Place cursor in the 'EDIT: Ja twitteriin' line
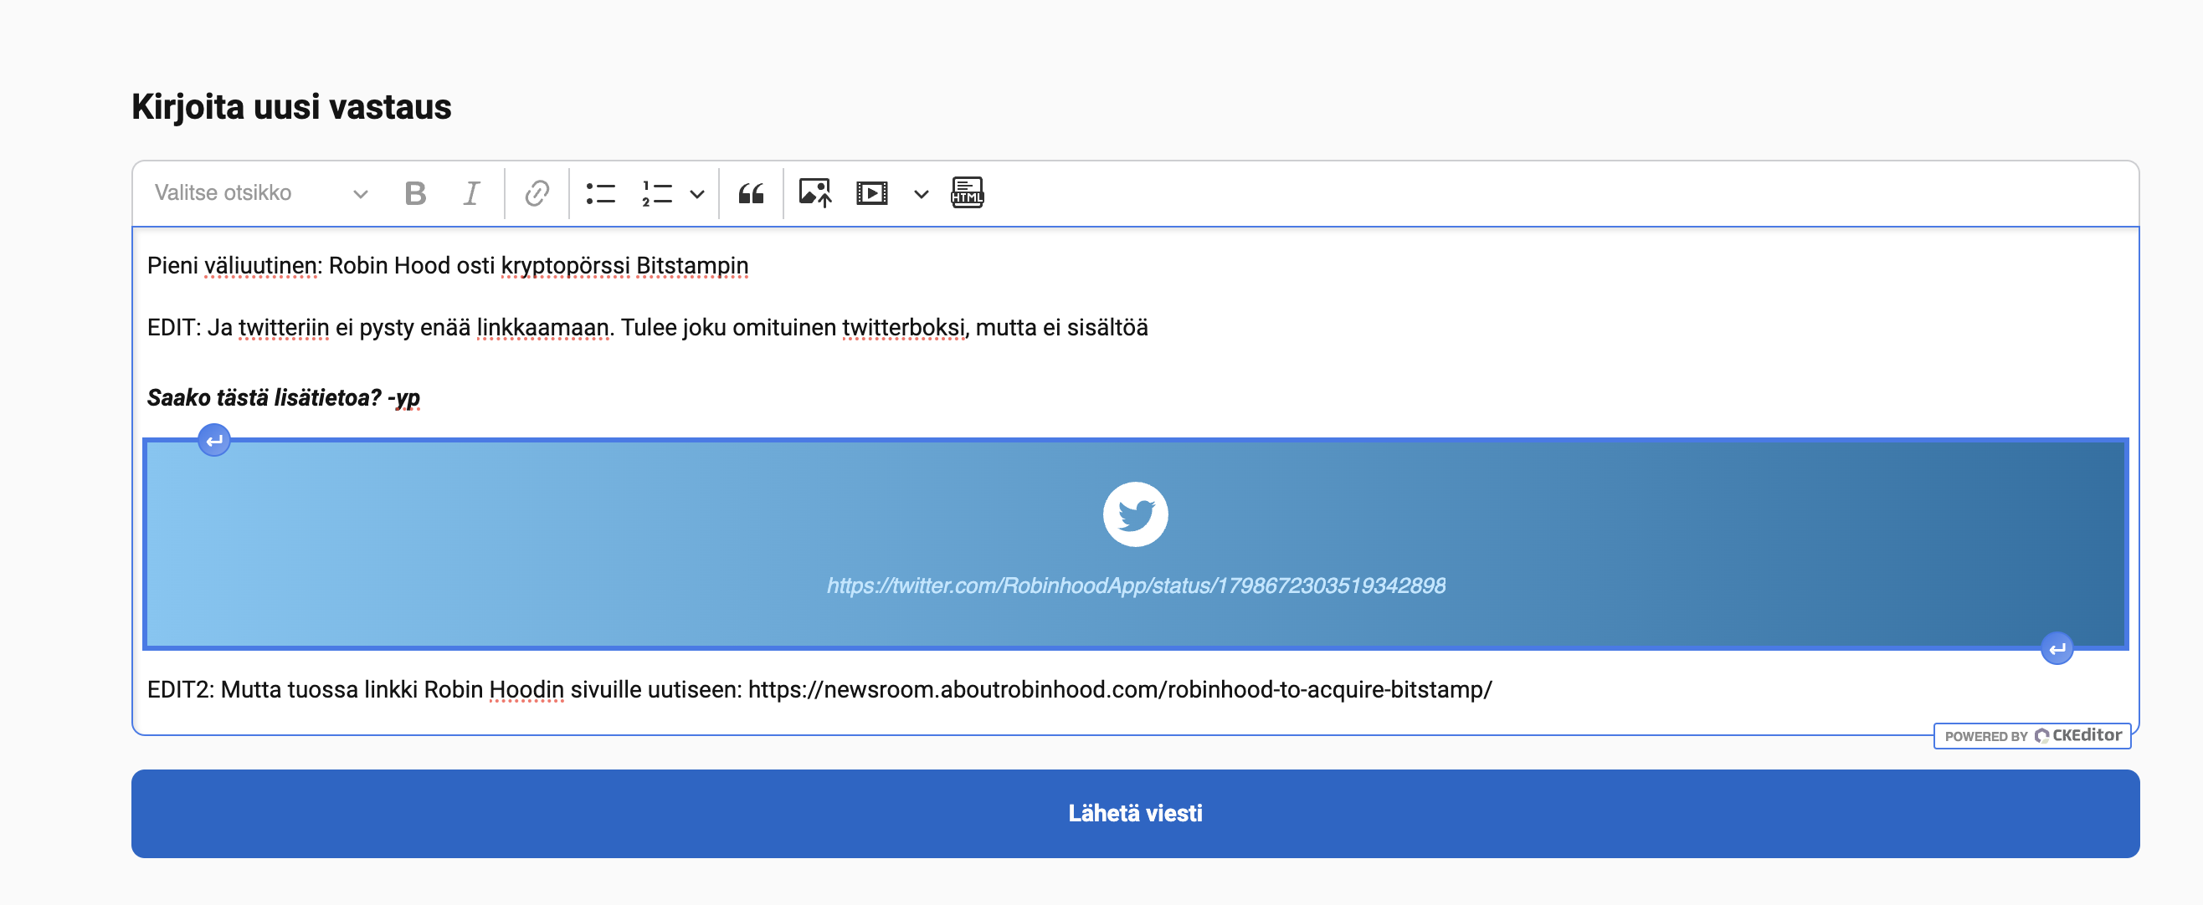The height and width of the screenshot is (905, 2203). click(647, 328)
